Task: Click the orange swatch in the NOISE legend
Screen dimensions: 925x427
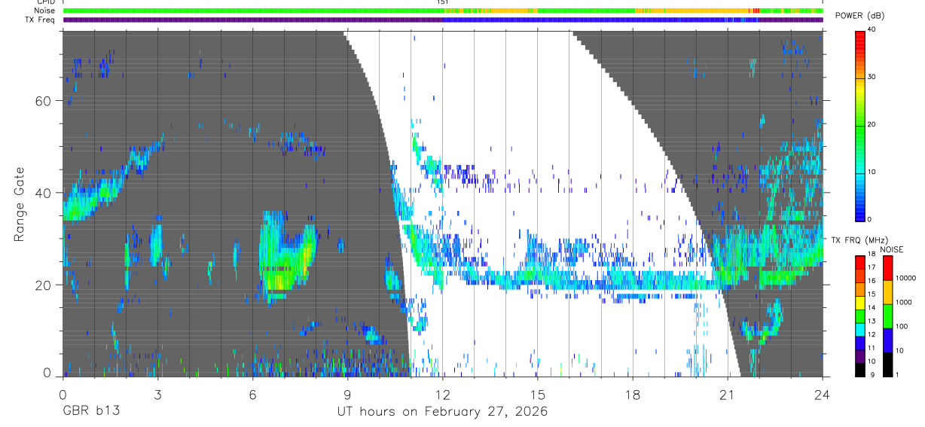Action: 887,291
